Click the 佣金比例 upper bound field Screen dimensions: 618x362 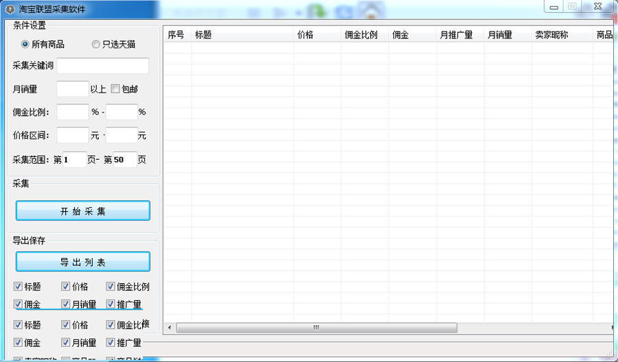coord(122,112)
